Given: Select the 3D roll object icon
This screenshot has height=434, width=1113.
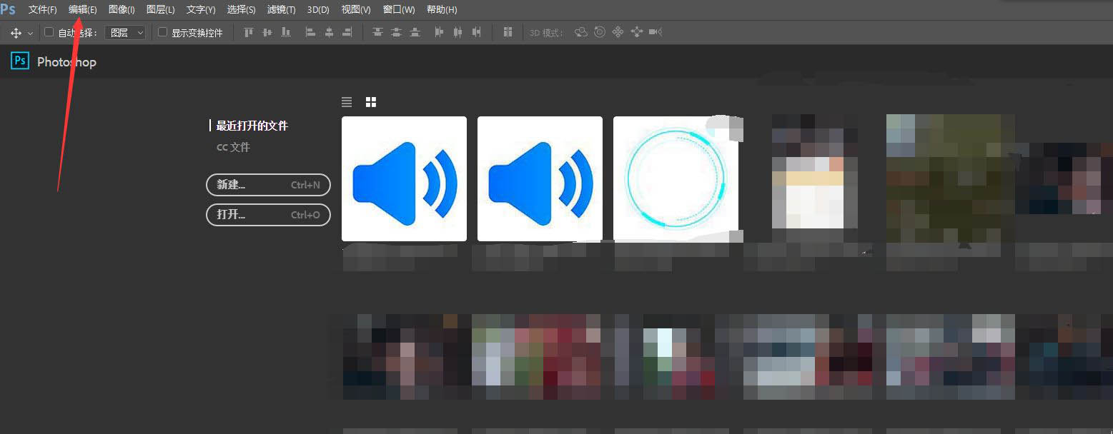Looking at the screenshot, I should 600,32.
